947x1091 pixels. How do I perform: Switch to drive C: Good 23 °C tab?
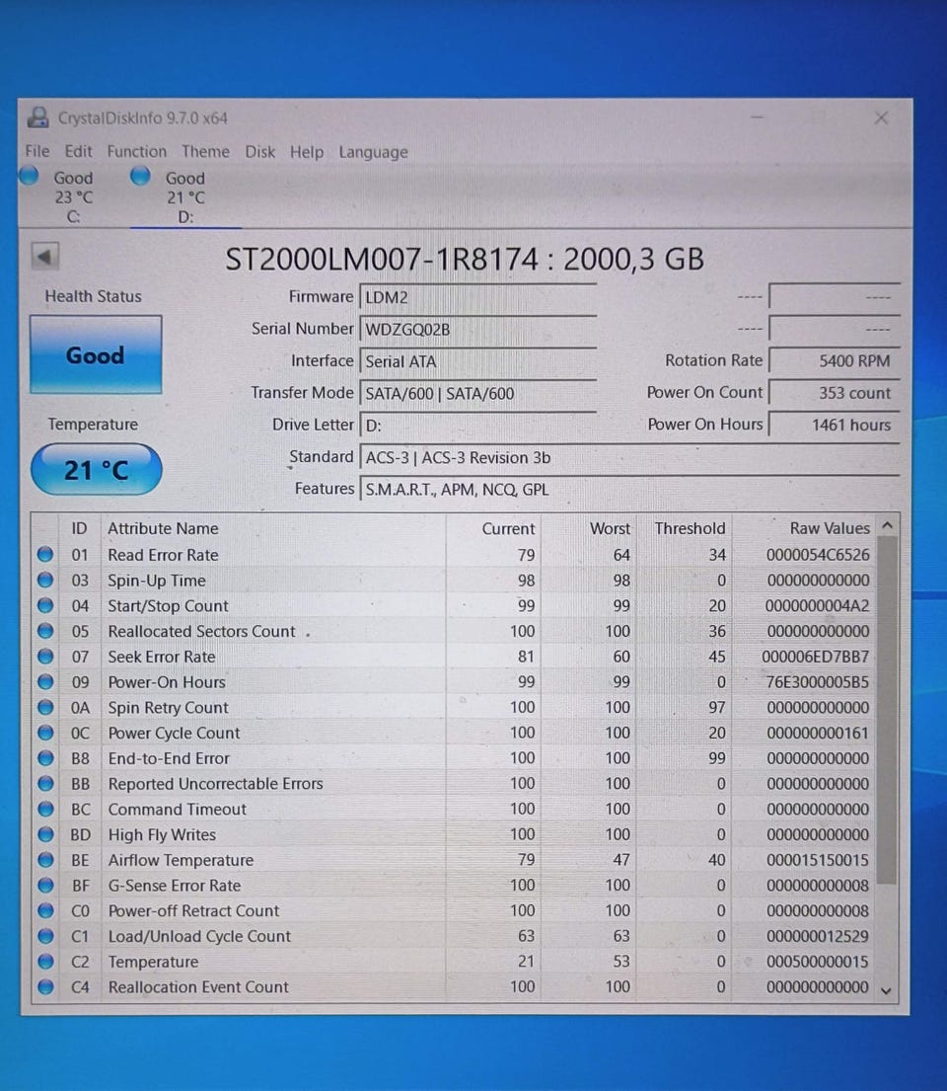point(72,196)
